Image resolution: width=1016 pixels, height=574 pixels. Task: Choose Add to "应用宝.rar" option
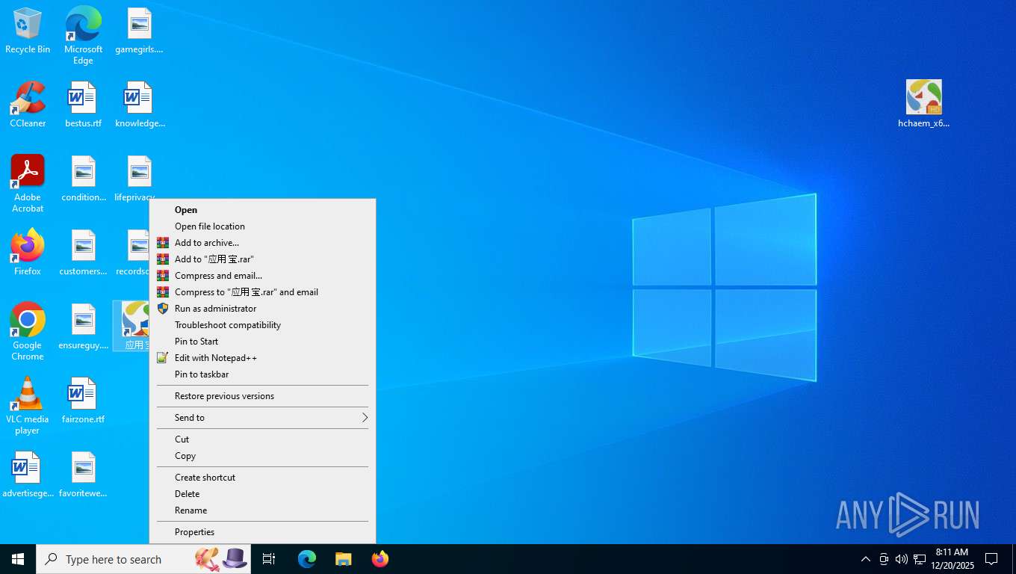coord(262,259)
